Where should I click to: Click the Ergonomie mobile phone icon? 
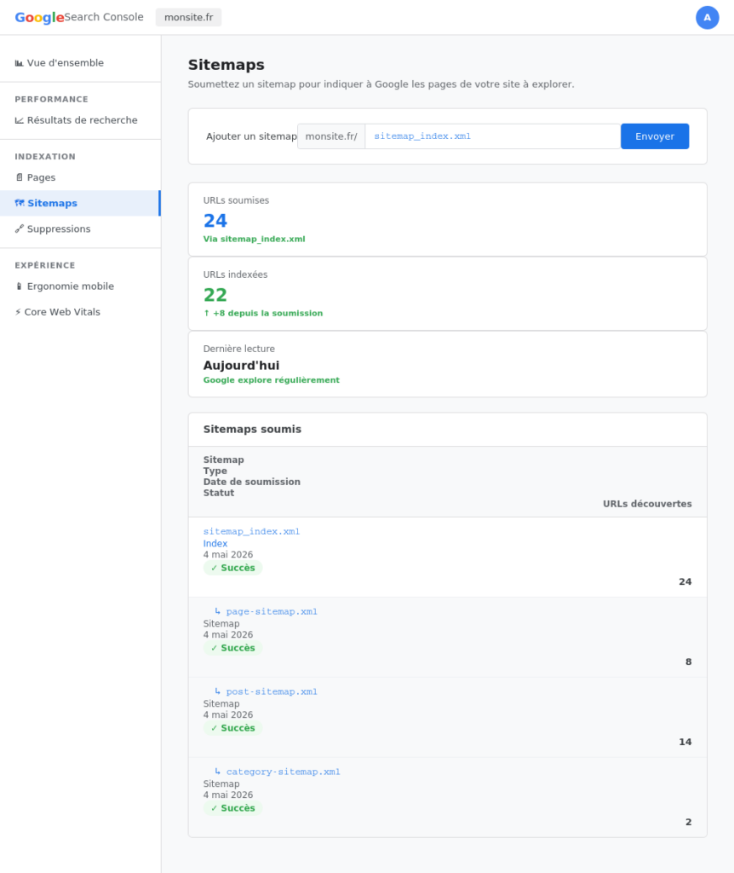coord(19,286)
